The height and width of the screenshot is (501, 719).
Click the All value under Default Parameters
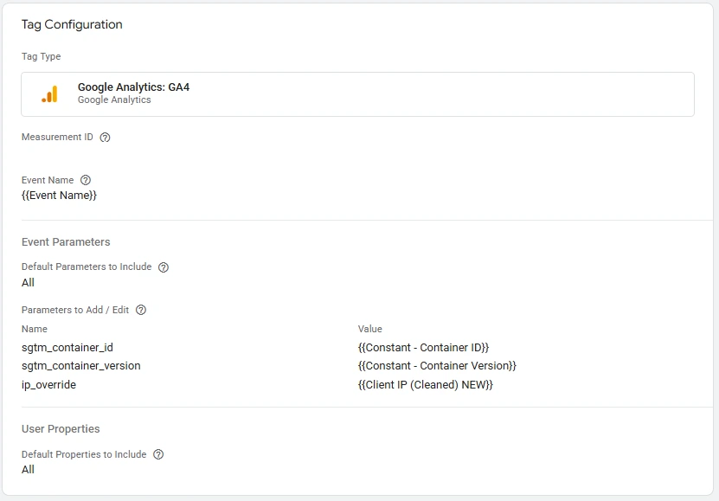coord(29,283)
